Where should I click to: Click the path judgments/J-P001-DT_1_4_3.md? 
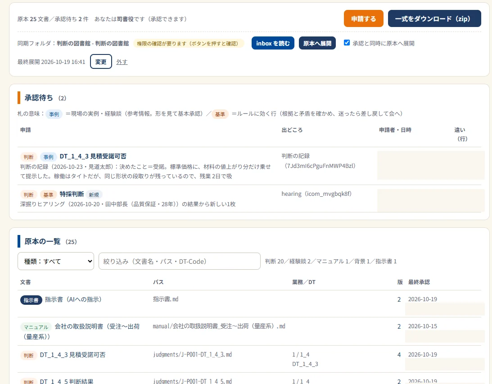coord(192,354)
